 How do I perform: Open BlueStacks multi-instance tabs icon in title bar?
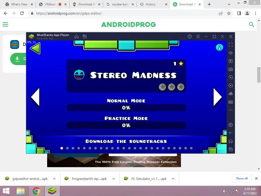tap(85, 36)
